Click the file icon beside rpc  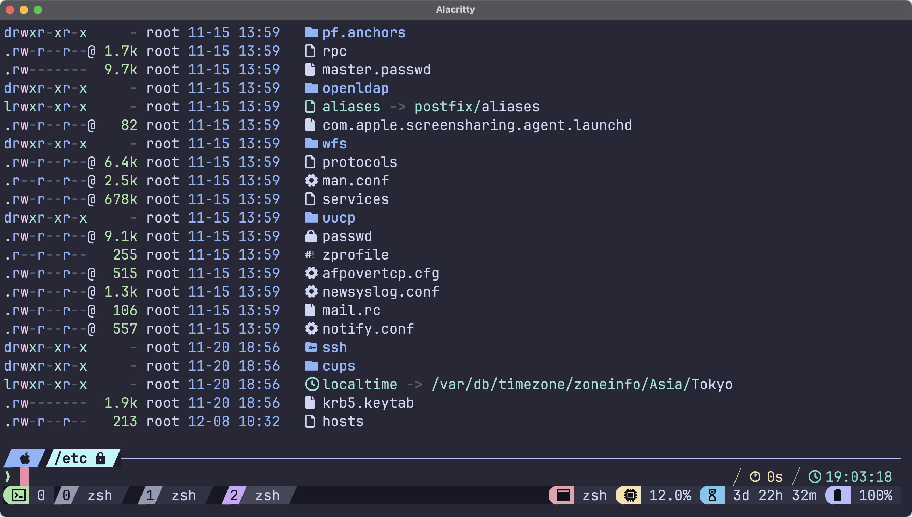tap(310, 51)
